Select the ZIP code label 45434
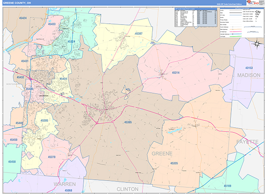The image size is (267, 194). pos(63,79)
